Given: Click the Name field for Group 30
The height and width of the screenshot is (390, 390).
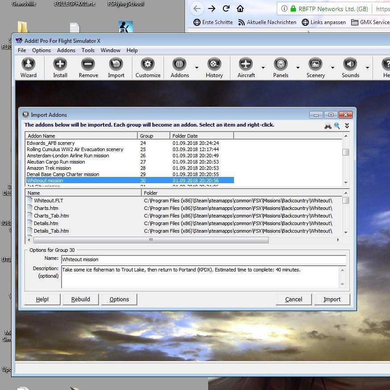Looking at the screenshot, I should tap(203, 259).
